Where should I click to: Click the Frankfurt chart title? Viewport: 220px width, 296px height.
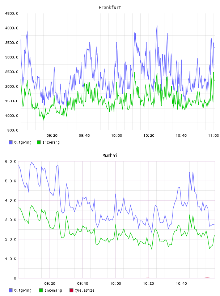110,8
